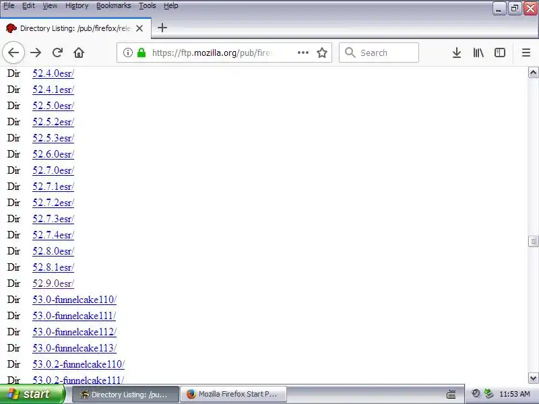Bookmark this page with the star

[x=322, y=53]
